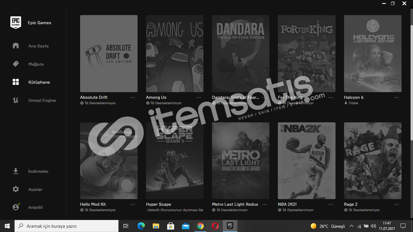Click the Metro Last Light Redux cover
This screenshot has width=413, height=232.
[241, 161]
